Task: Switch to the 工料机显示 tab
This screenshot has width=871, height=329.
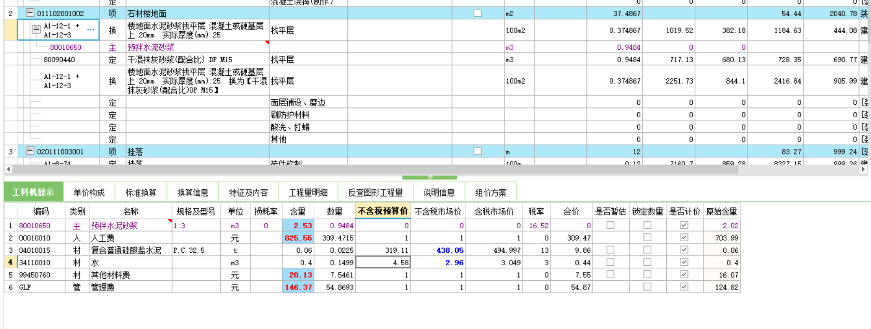Action: (x=33, y=192)
